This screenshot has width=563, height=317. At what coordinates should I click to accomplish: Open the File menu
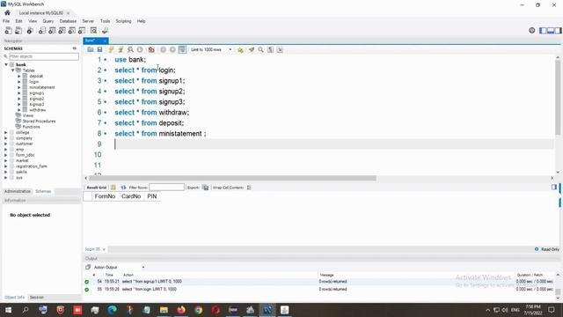coord(6,21)
